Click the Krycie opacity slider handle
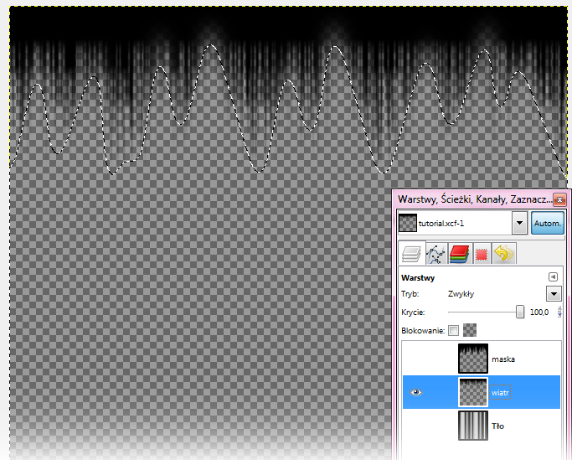The width and height of the screenshot is (572, 470). (x=520, y=312)
